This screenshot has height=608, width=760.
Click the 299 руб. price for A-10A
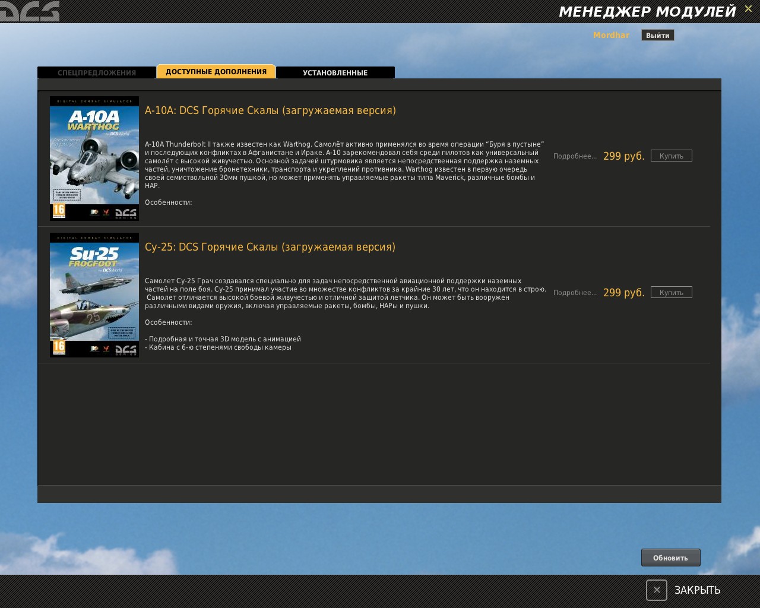pos(623,156)
